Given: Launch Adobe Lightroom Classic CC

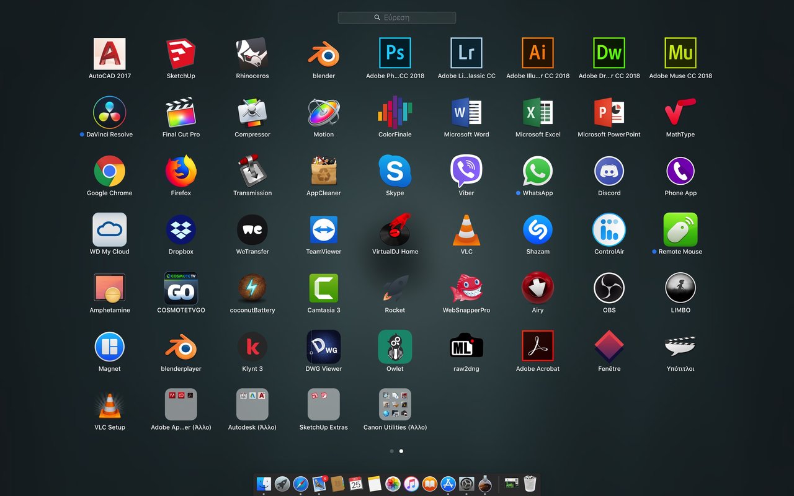Looking at the screenshot, I should (466, 54).
